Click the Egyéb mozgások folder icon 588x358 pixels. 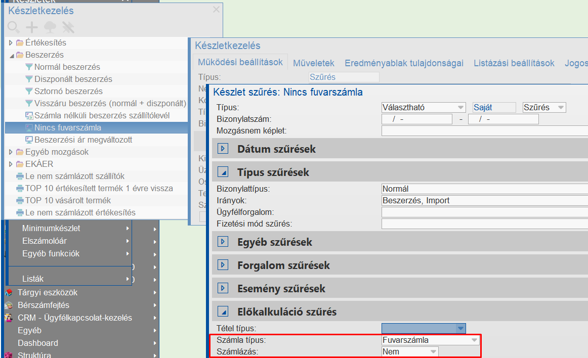[20, 152]
